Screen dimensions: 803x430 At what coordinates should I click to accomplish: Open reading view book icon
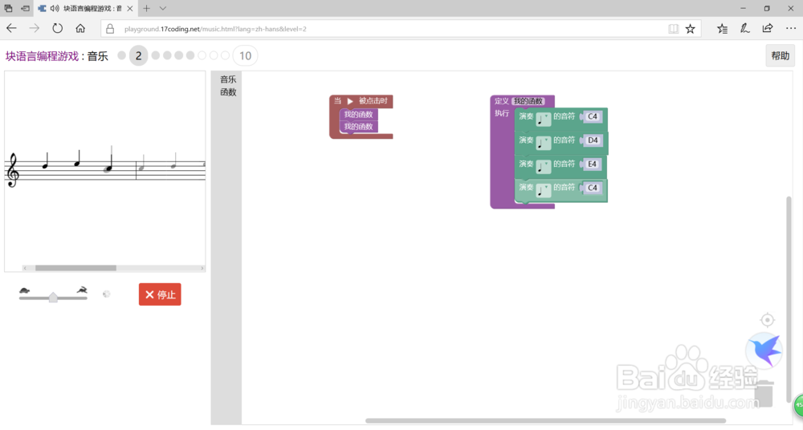coord(674,29)
